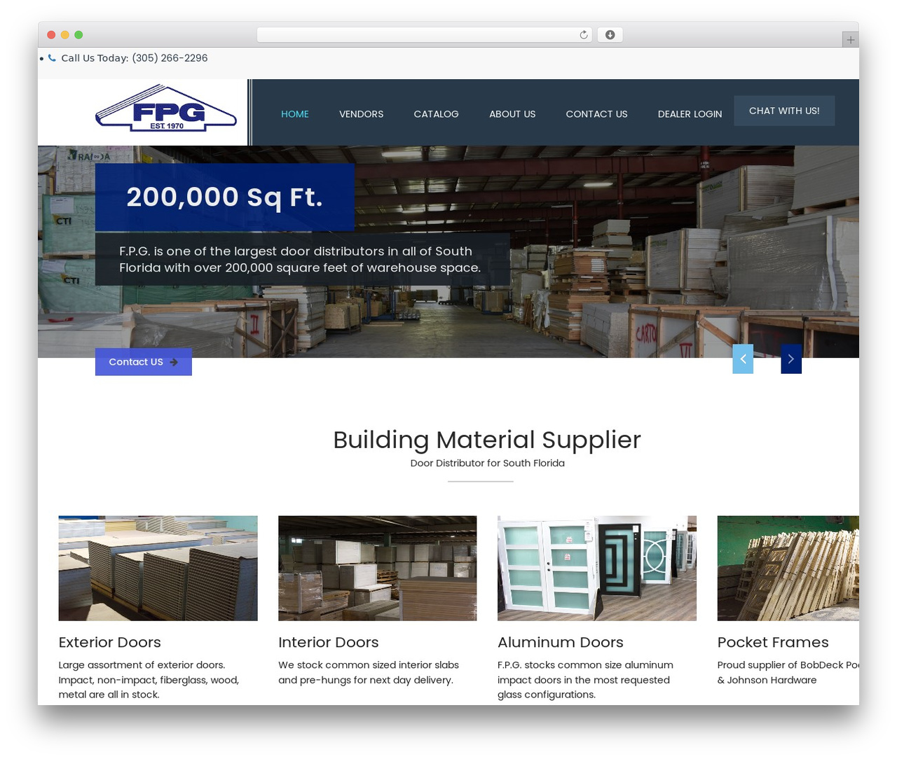Reload the page with the refresh icon
The height and width of the screenshot is (759, 897).
tap(583, 35)
